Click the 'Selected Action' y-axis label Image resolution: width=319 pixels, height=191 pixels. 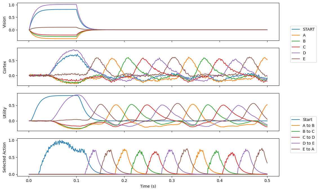point(5,157)
